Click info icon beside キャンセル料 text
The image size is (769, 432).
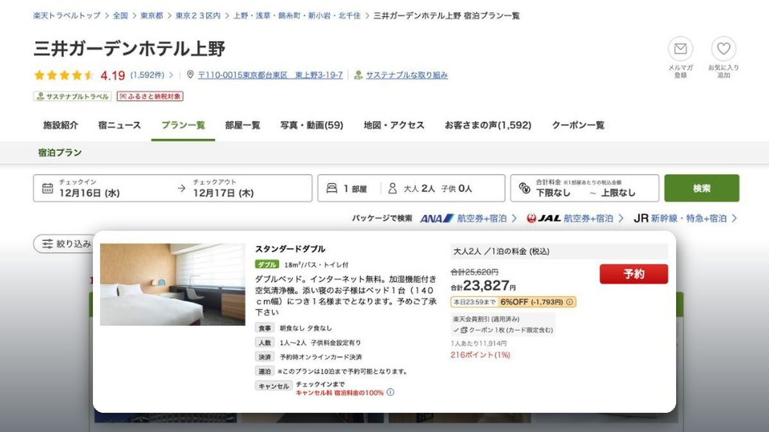pyautogui.click(x=390, y=392)
